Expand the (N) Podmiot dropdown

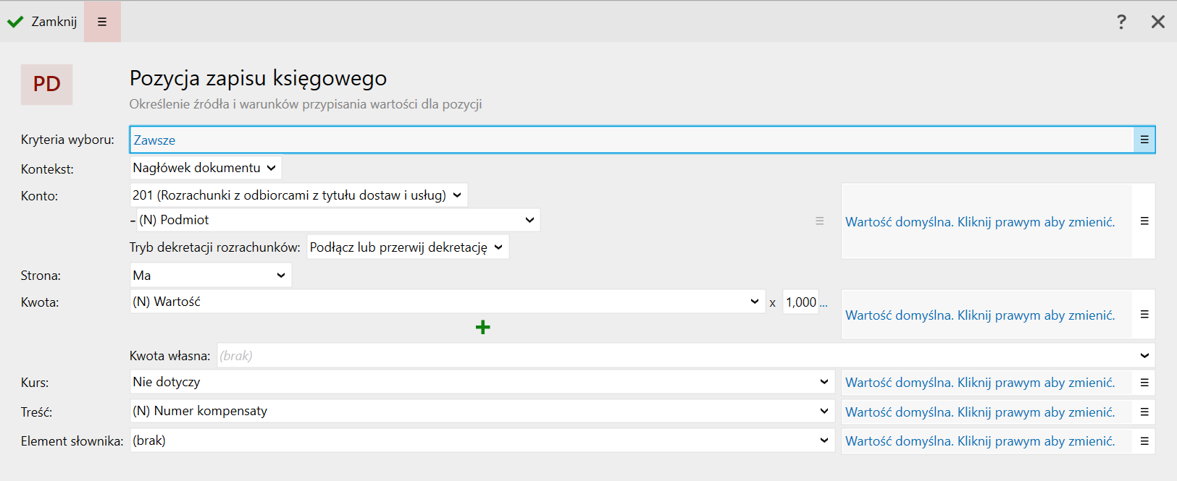coord(337,220)
